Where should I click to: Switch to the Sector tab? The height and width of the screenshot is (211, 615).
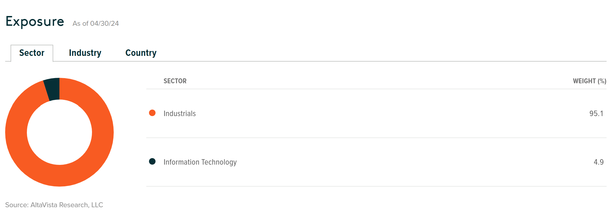[32, 53]
